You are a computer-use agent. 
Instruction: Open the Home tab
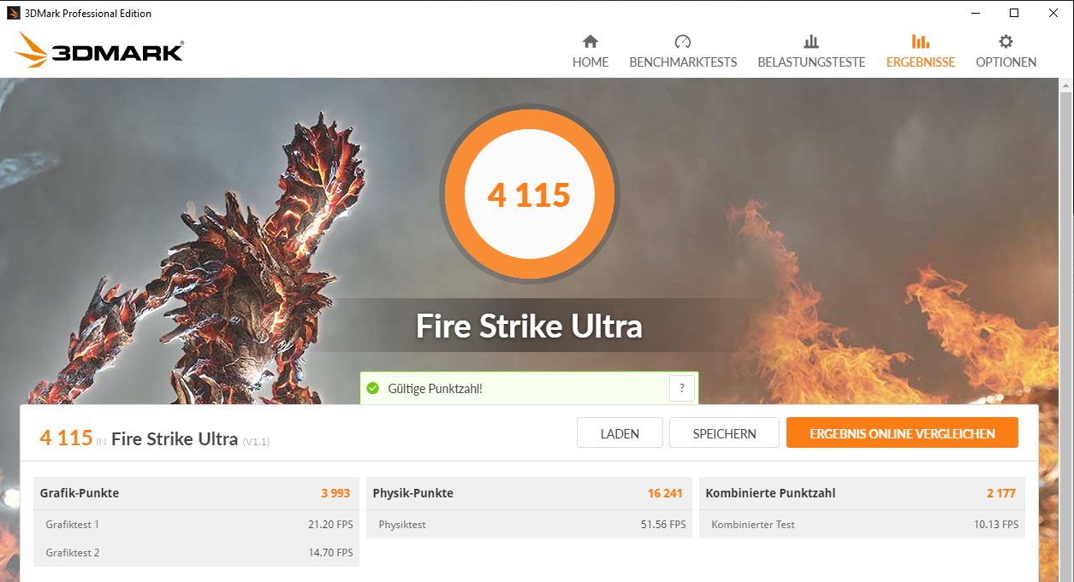click(590, 51)
